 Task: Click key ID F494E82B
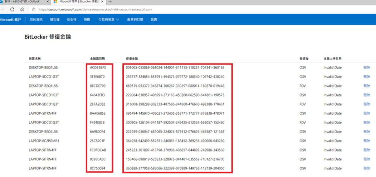click(97, 123)
